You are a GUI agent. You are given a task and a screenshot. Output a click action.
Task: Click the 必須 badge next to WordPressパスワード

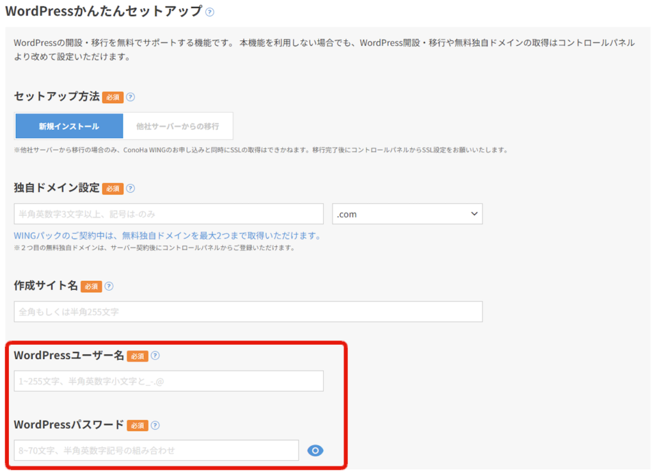138,425
